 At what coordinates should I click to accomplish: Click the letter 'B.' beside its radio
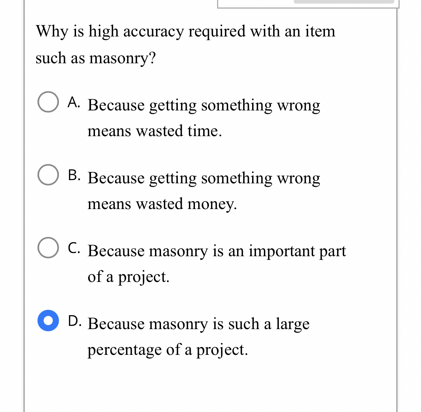click(x=74, y=176)
